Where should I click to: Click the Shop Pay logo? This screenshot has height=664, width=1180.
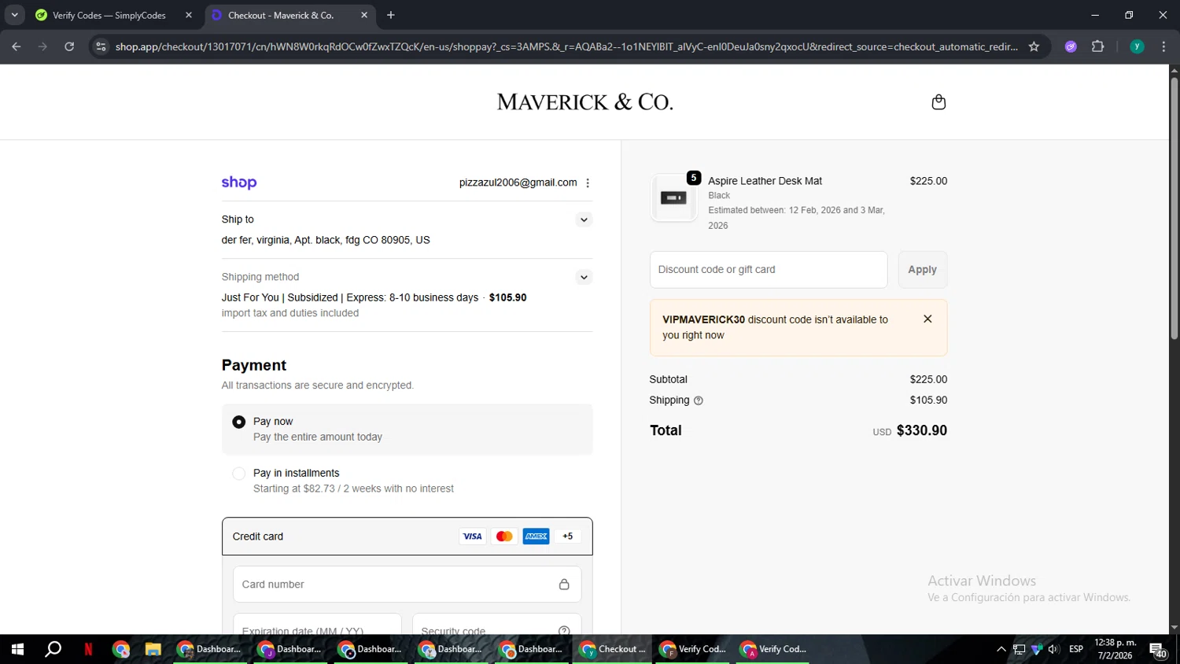pos(239,183)
